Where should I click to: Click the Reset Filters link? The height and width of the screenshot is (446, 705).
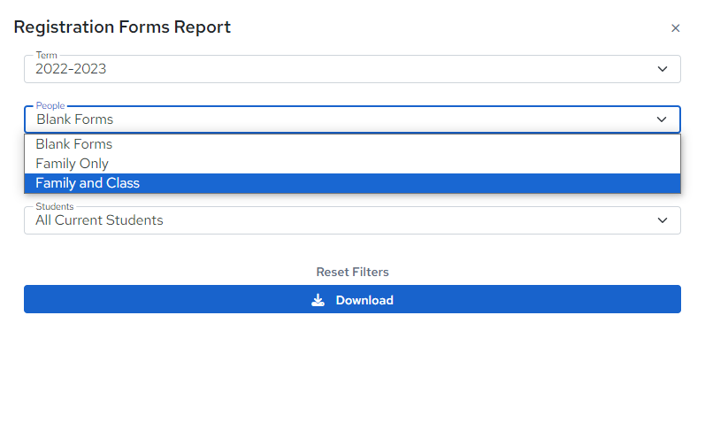[x=352, y=272]
